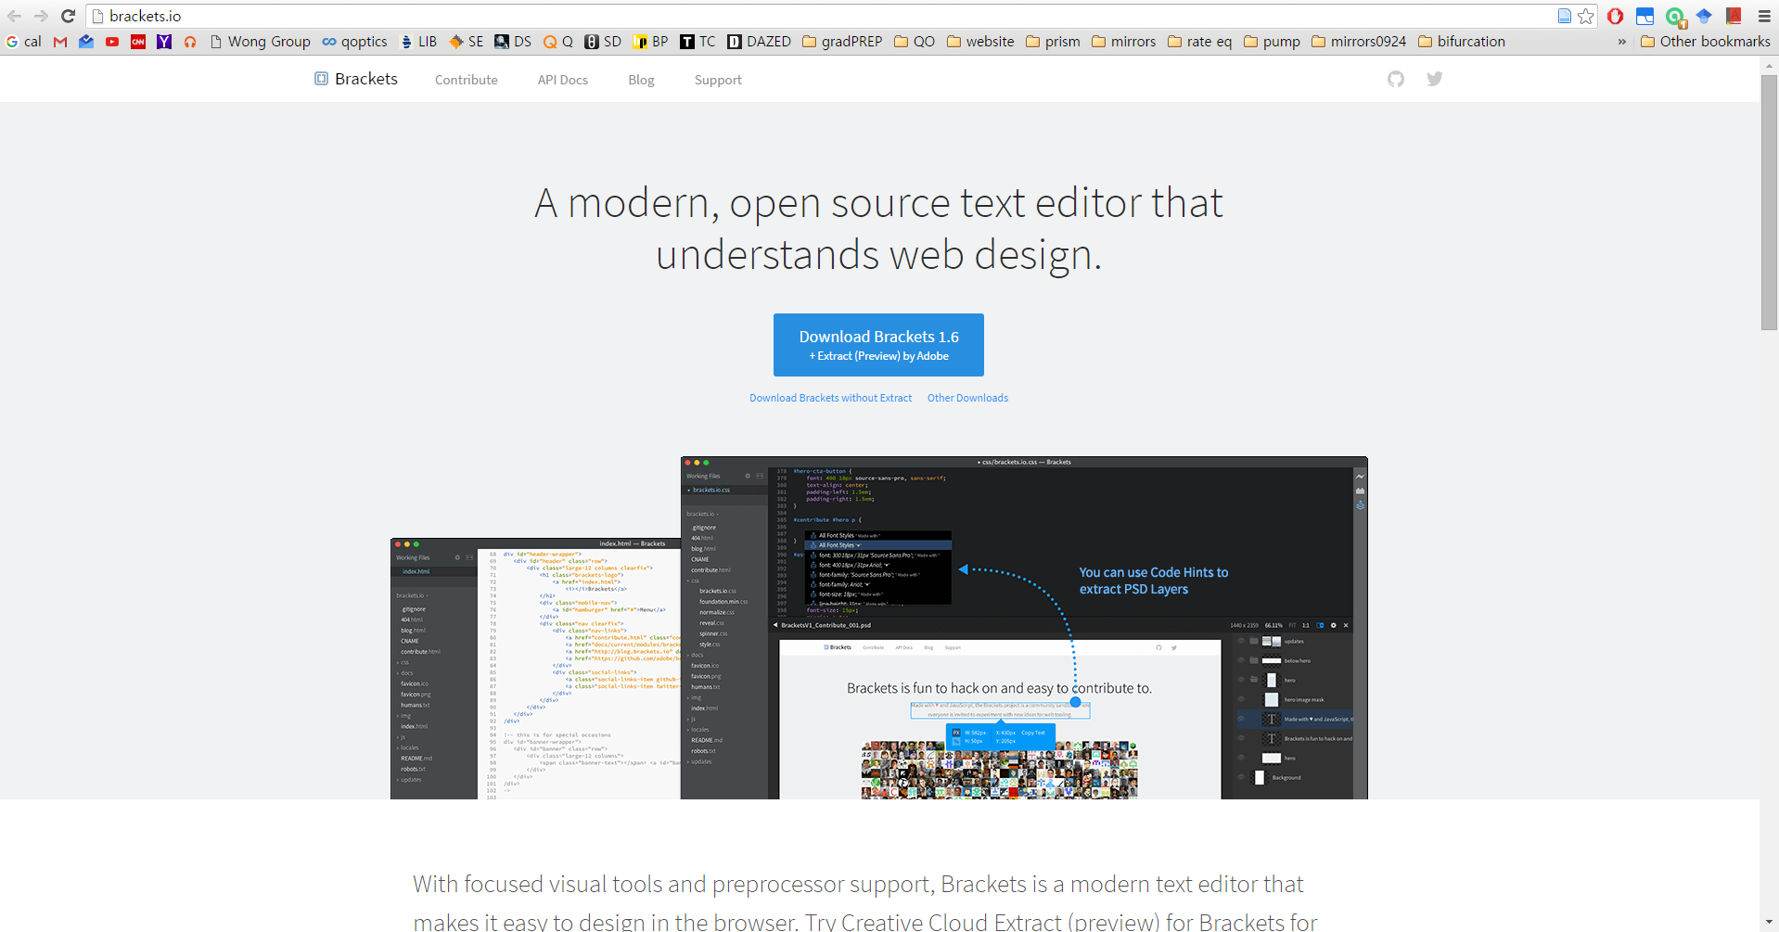Open the CNN bookmark icon

coord(138,42)
